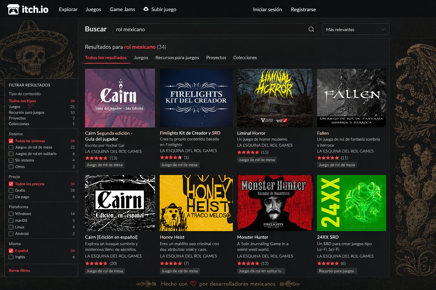
Task: Click author LA ESQUINA DEL ROL GAMES under Fallen
Action: [345, 151]
